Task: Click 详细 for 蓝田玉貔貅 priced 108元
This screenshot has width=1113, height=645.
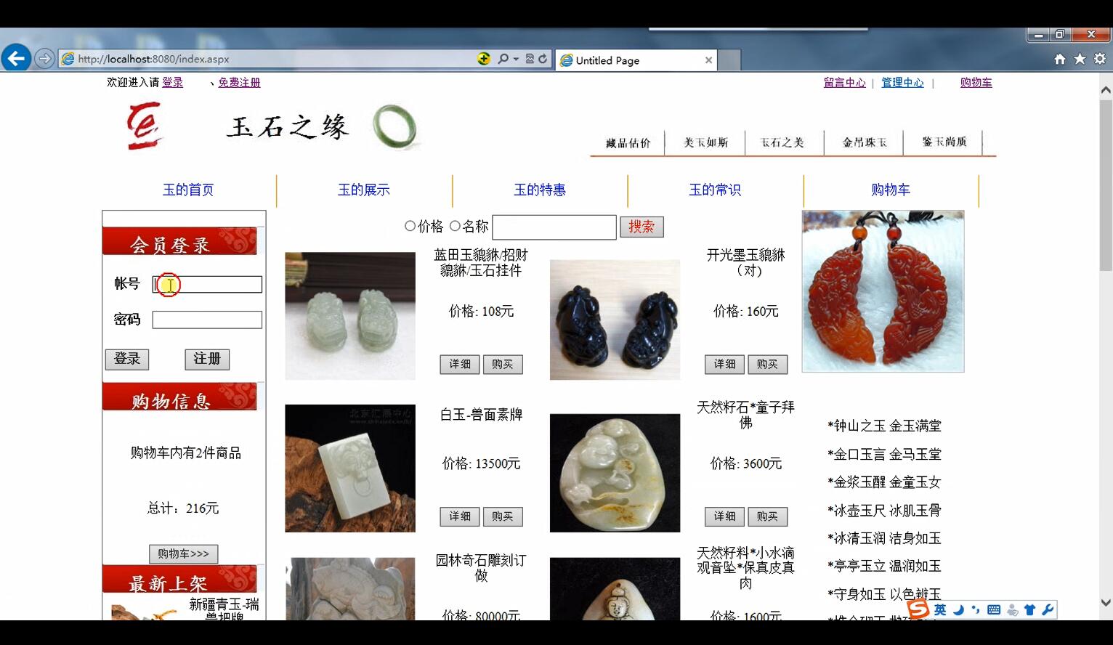Action: coord(460,365)
